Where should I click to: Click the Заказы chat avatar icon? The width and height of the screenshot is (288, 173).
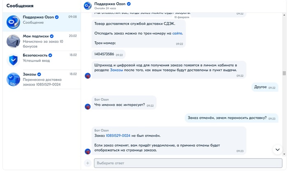[x=13, y=79]
